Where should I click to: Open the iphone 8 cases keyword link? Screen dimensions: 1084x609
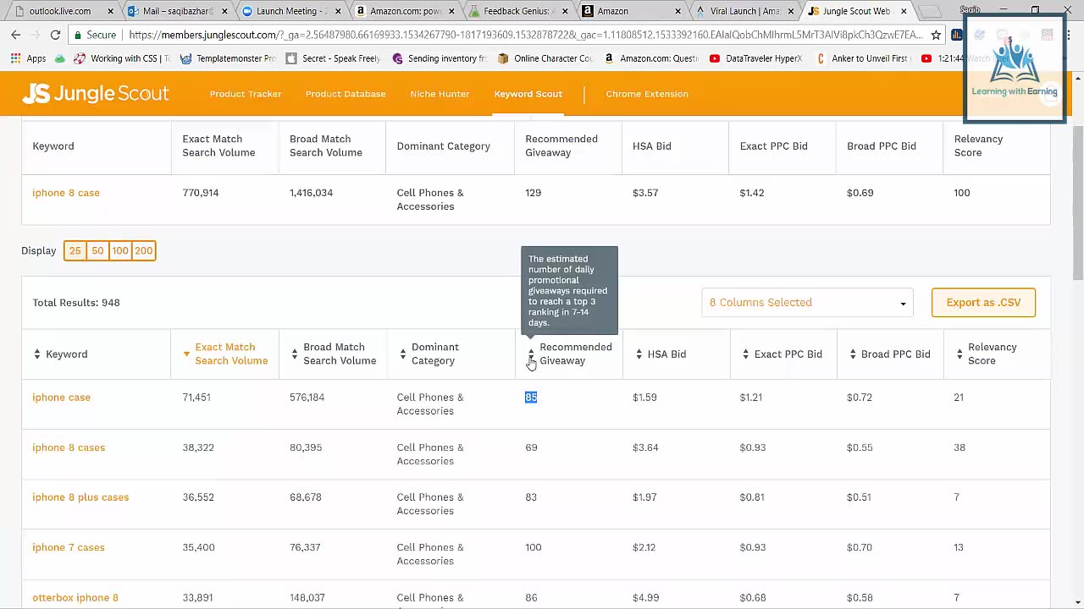tap(69, 447)
